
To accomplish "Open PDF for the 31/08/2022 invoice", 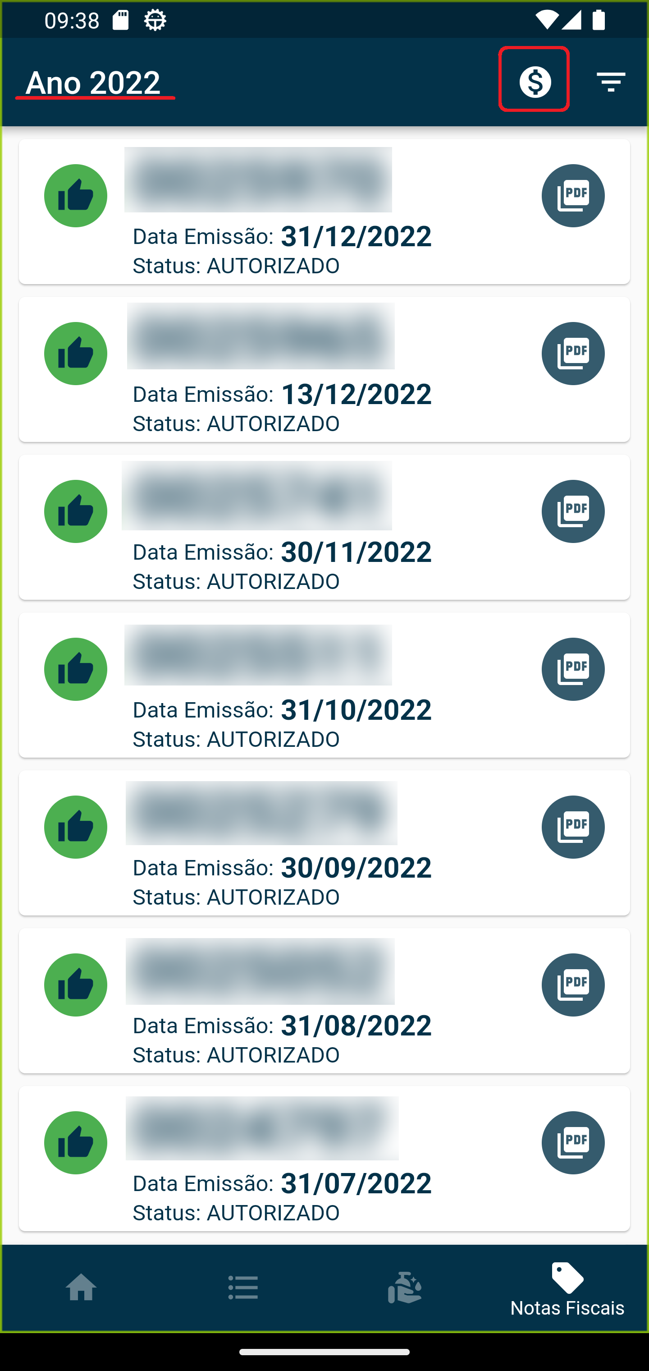I will (572, 985).
